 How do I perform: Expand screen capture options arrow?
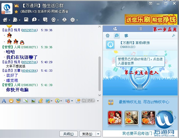coord(51,101)
